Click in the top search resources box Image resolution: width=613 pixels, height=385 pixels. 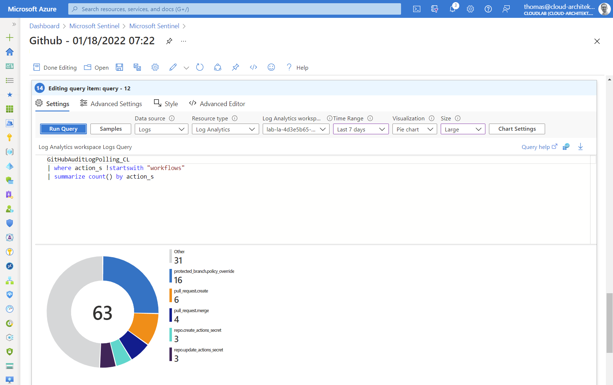pyautogui.click(x=234, y=9)
